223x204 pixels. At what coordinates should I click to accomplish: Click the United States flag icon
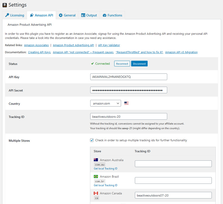click(x=126, y=103)
